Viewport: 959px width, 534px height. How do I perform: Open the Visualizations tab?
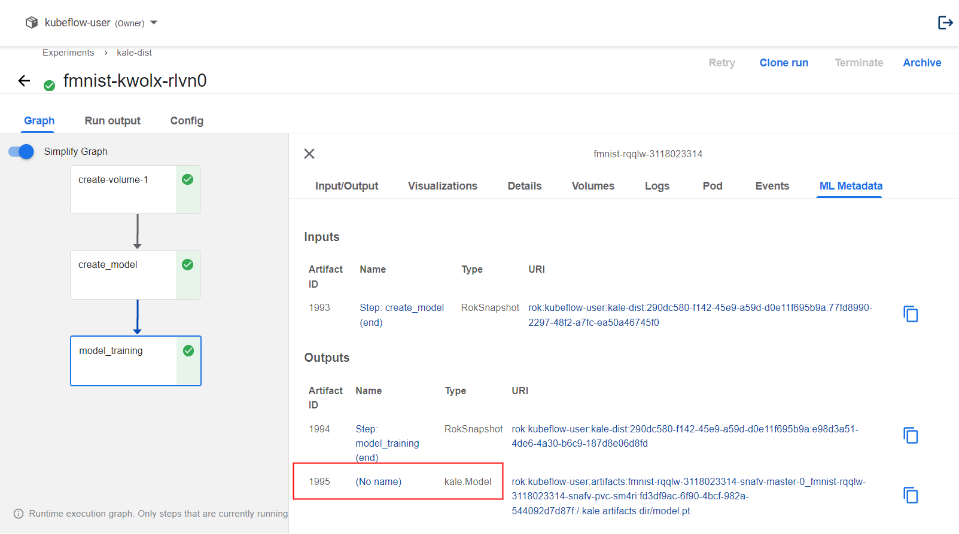click(443, 186)
